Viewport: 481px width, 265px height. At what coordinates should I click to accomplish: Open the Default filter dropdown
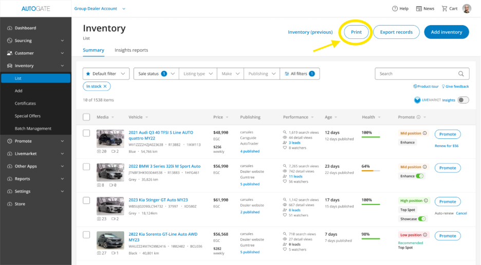(106, 74)
